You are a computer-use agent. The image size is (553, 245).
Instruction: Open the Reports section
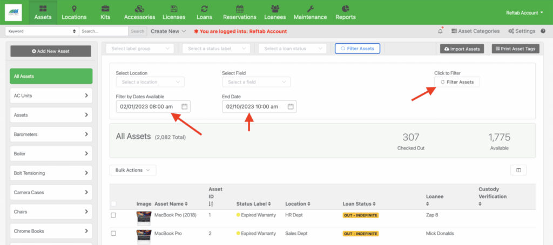click(x=346, y=12)
